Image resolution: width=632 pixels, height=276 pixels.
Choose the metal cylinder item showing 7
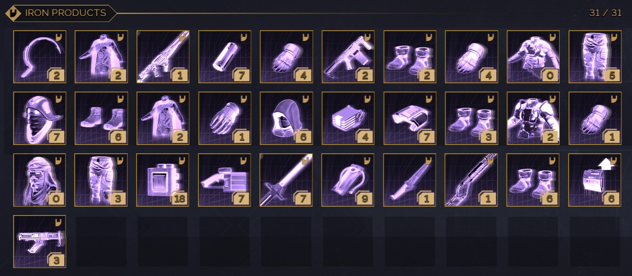coord(225,57)
